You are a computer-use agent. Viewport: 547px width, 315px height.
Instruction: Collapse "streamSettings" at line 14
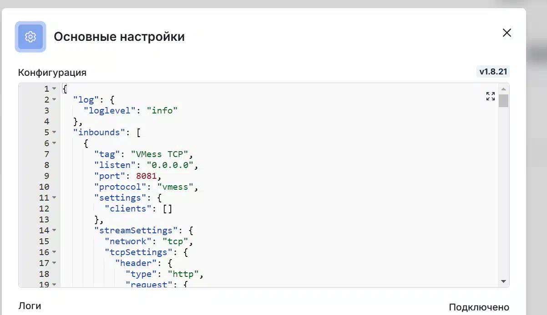pyautogui.click(x=54, y=230)
